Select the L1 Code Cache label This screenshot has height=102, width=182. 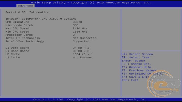click(17, 51)
